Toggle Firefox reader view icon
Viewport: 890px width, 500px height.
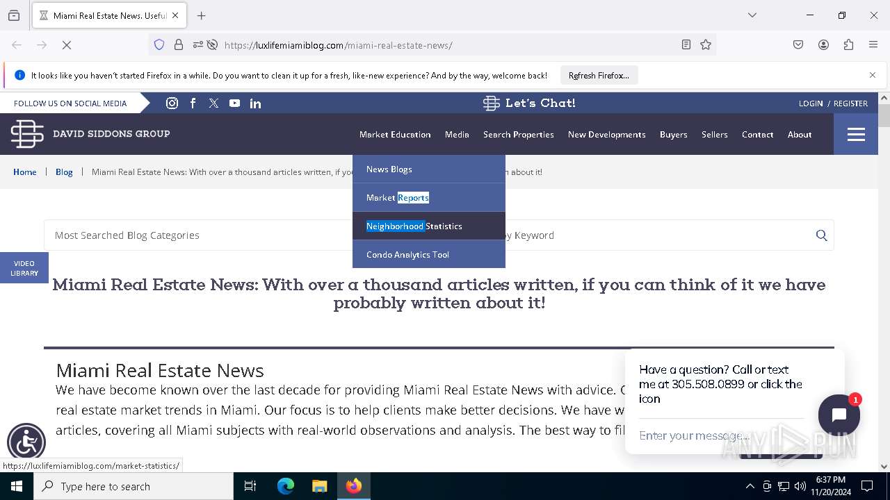686,45
